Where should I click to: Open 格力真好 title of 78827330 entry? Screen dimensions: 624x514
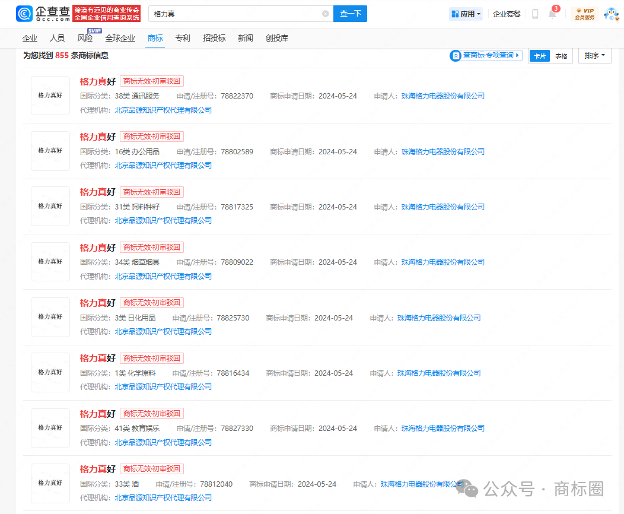point(97,414)
